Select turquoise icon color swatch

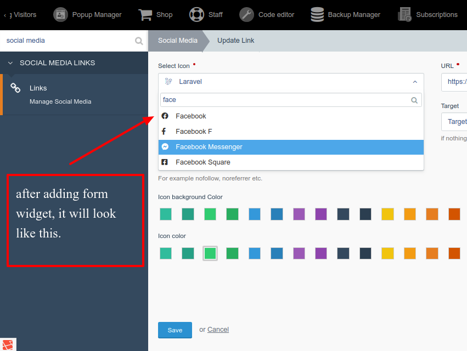[x=166, y=253]
